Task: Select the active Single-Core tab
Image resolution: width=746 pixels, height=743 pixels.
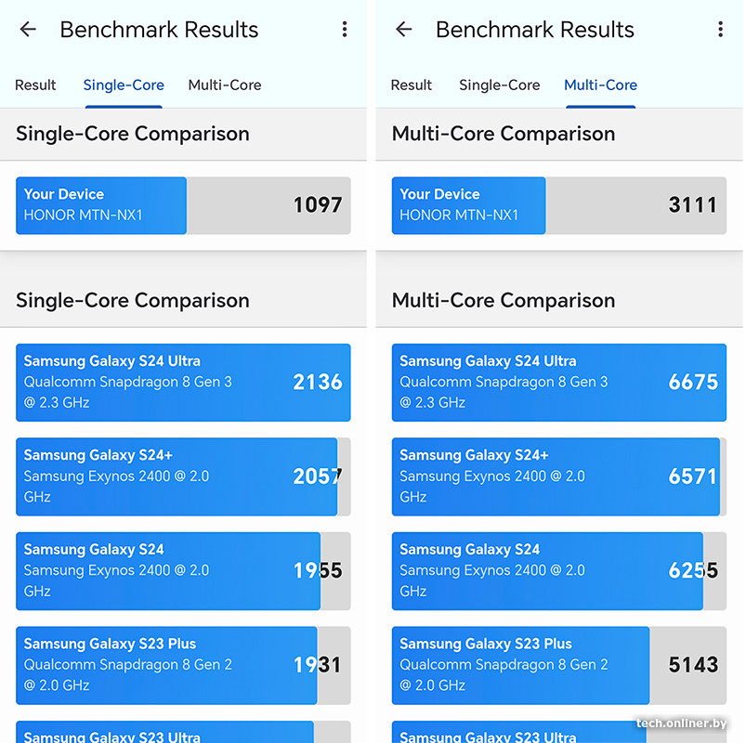Action: click(x=124, y=85)
